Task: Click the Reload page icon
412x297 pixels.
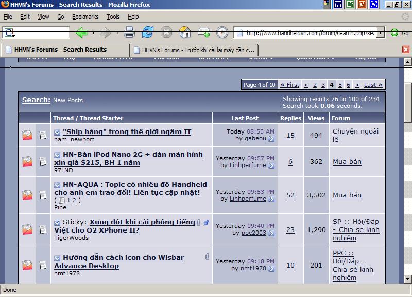Action: [148, 32]
